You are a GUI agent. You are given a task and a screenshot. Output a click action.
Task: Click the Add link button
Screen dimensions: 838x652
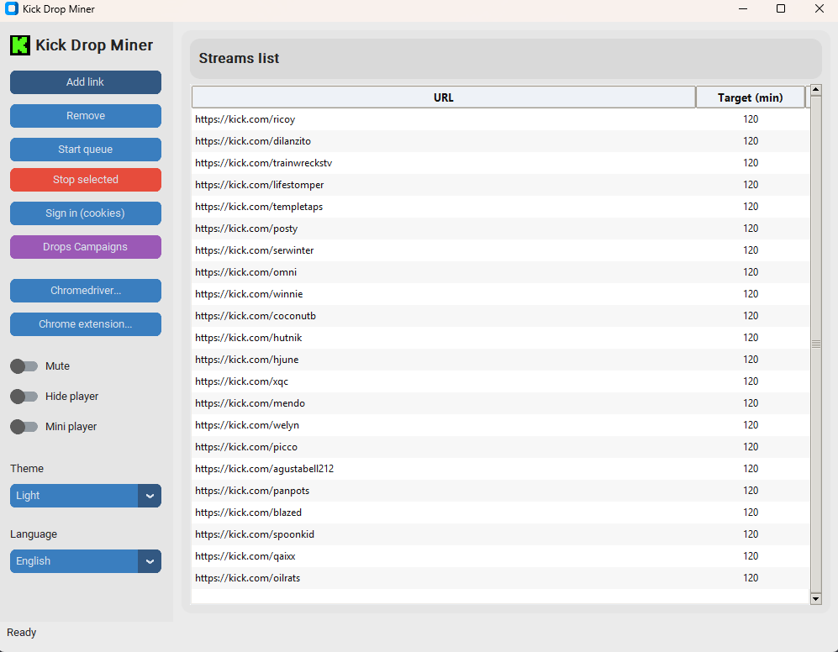point(86,82)
